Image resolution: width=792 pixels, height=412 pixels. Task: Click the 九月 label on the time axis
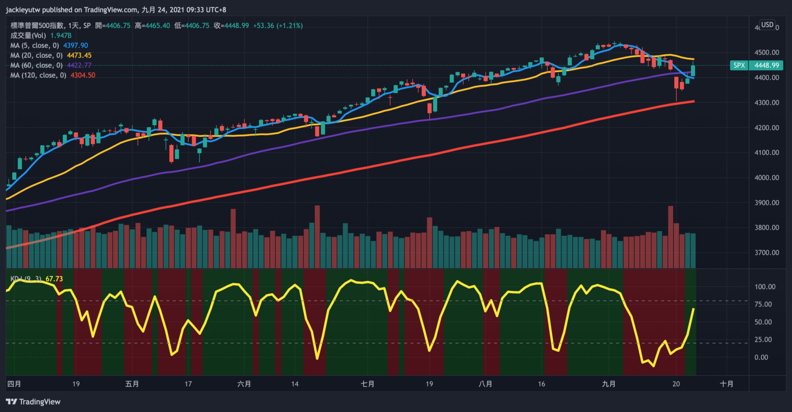point(609,384)
